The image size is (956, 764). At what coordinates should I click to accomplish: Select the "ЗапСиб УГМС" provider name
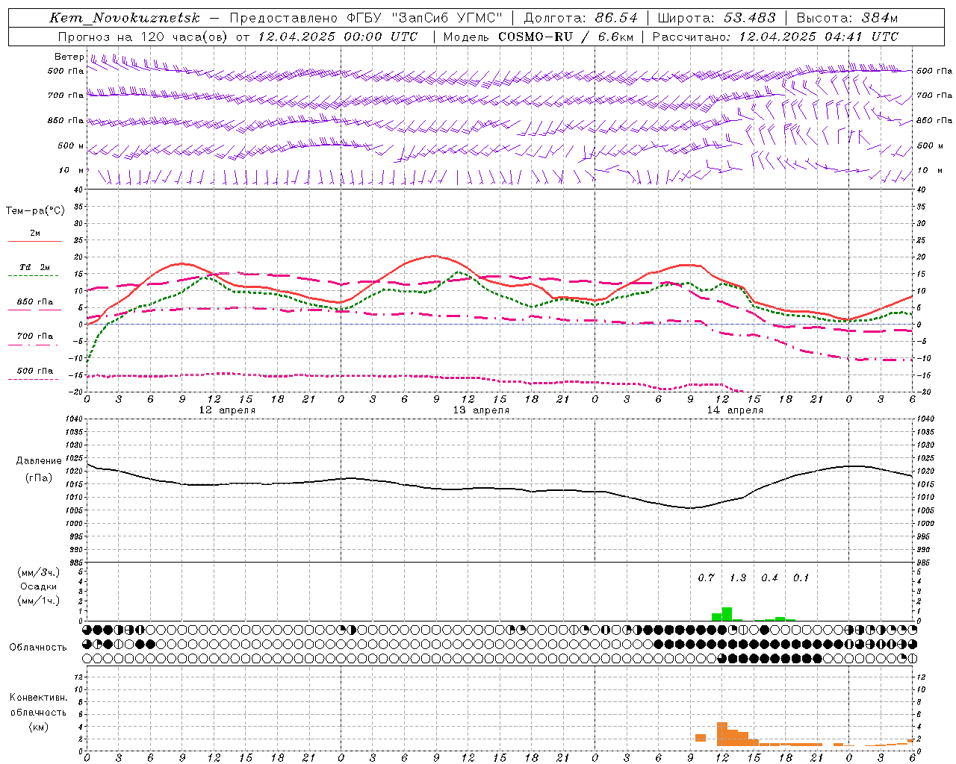point(448,18)
